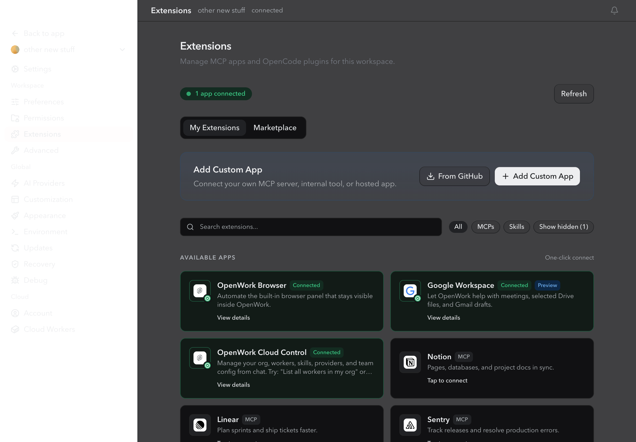Click the Refresh button
This screenshot has height=442, width=636.
pos(574,94)
